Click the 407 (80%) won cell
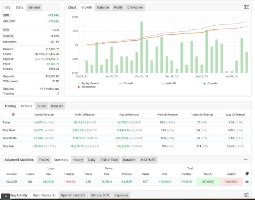 (x=208, y=182)
